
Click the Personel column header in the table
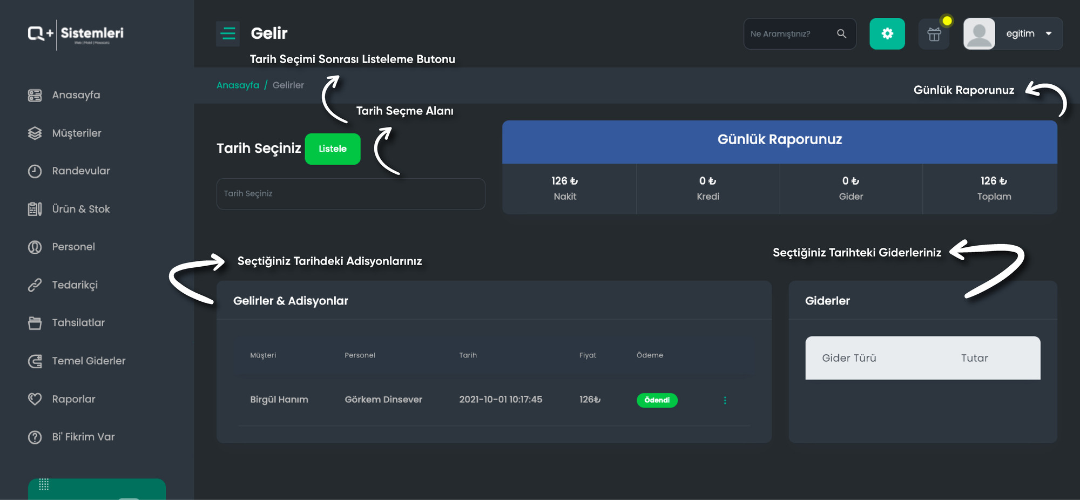pos(360,355)
